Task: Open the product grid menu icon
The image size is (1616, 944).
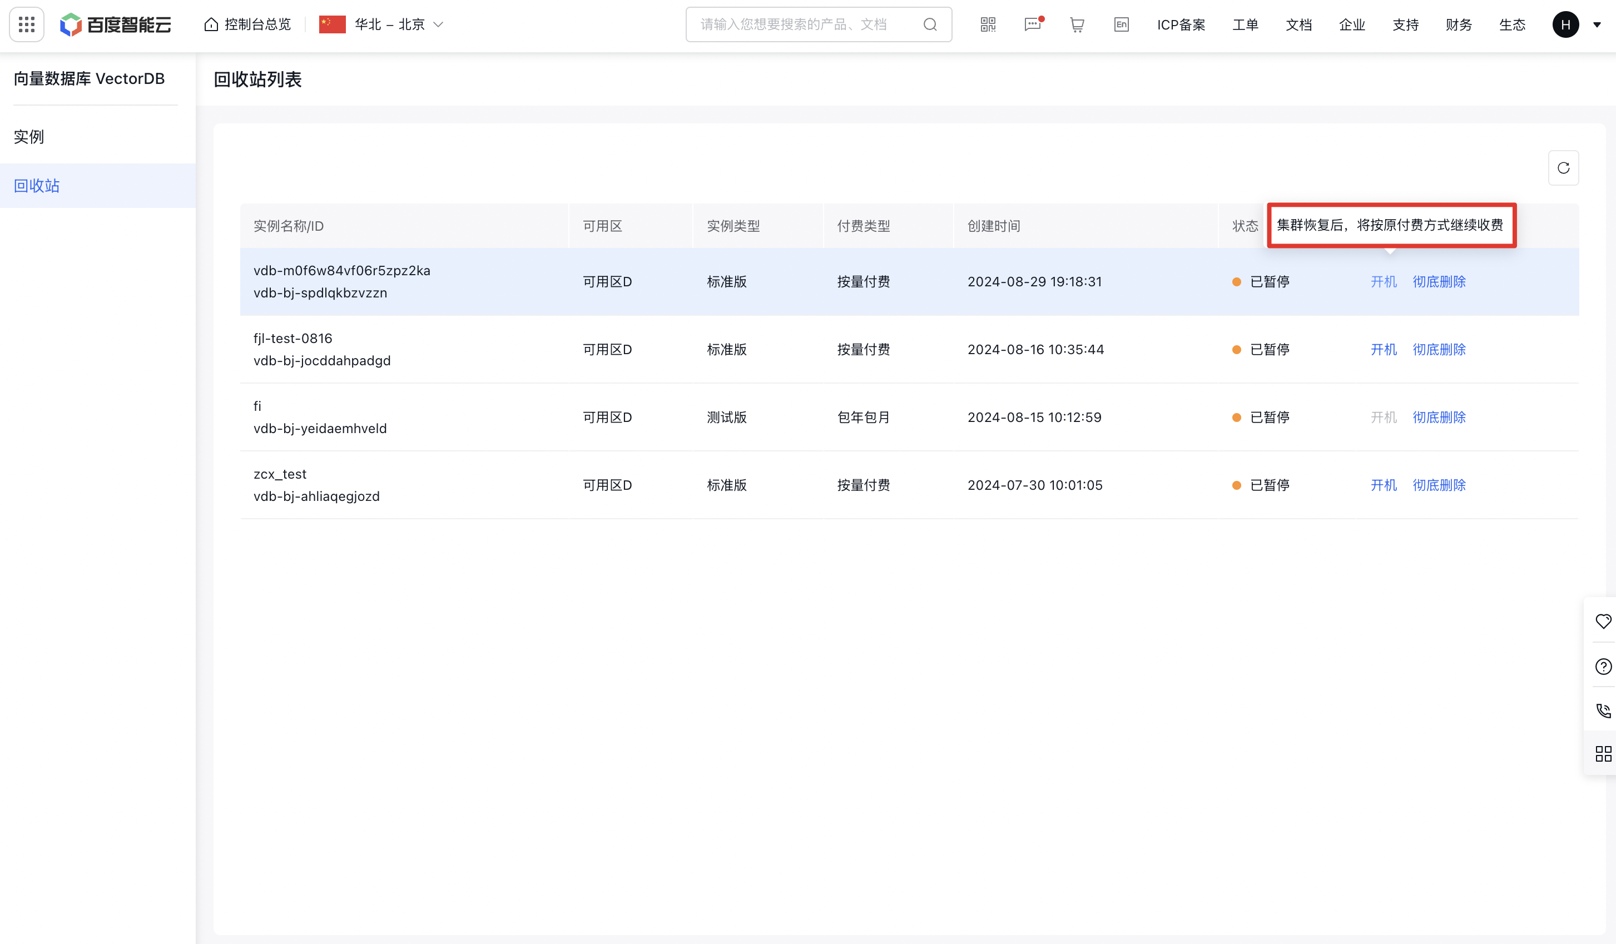Action: click(x=26, y=24)
